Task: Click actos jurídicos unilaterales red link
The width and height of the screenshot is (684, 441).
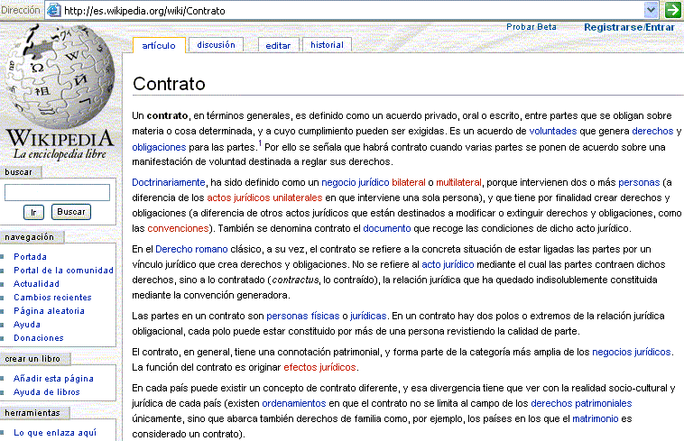Action: click(x=264, y=198)
